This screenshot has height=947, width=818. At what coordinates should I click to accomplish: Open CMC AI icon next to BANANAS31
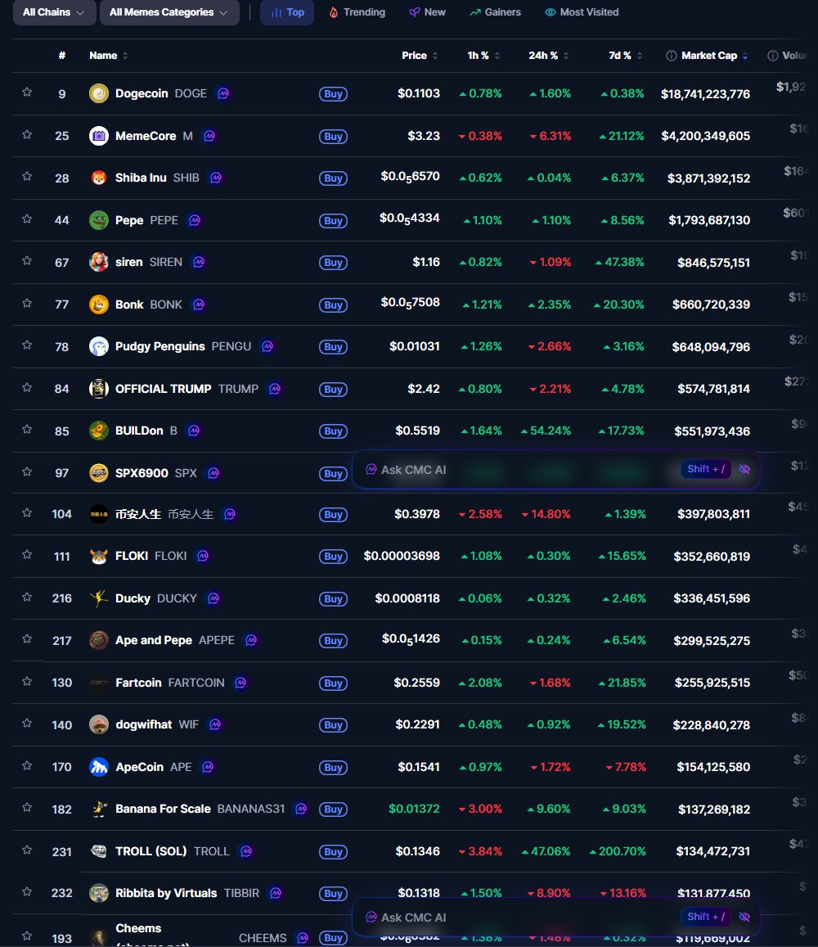[301, 808]
